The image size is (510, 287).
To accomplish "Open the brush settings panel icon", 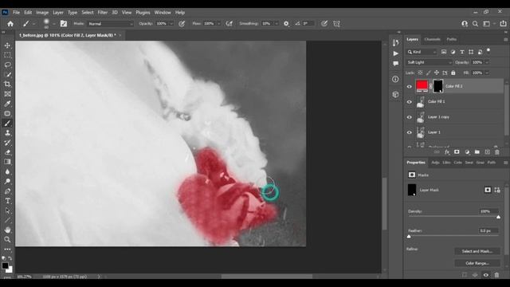I will pos(64,24).
